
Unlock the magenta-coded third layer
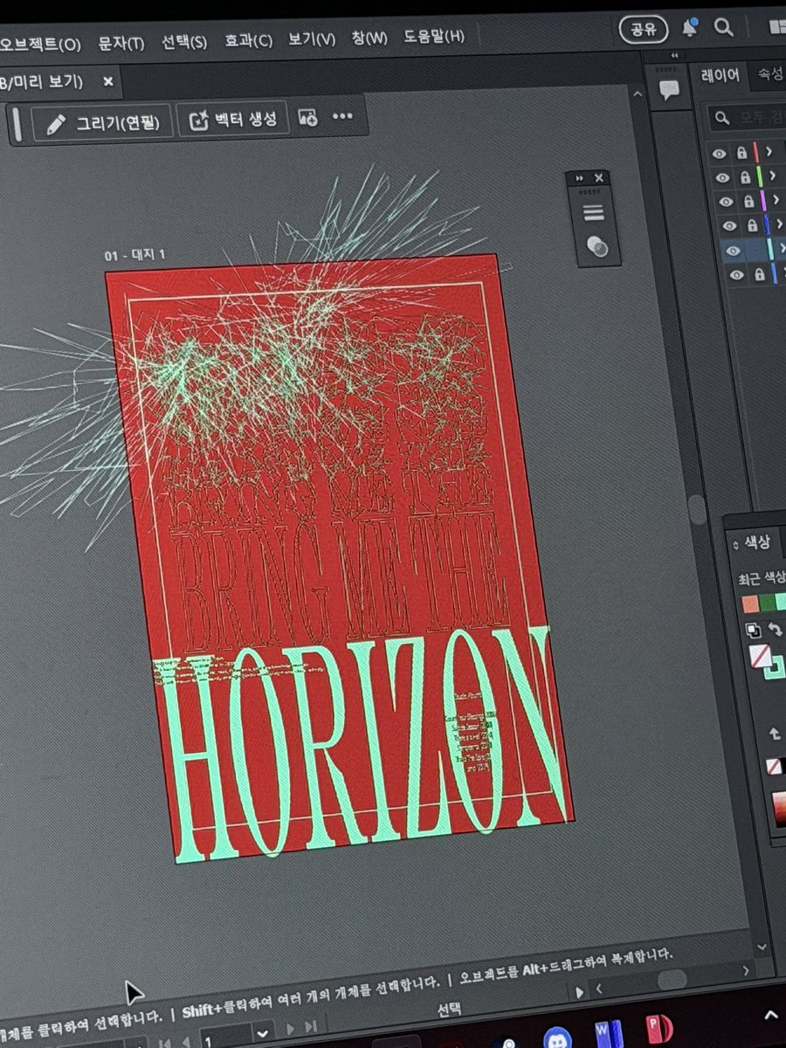748,202
